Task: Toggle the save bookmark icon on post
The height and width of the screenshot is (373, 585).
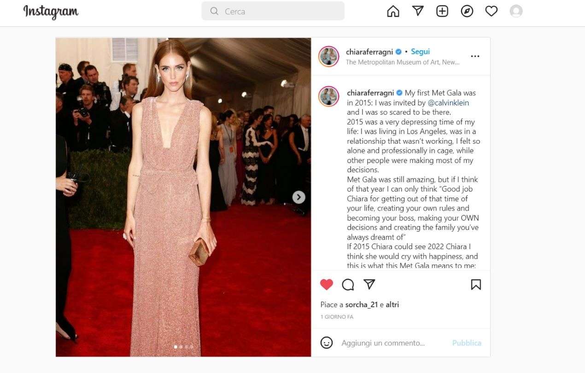Action: (x=476, y=285)
